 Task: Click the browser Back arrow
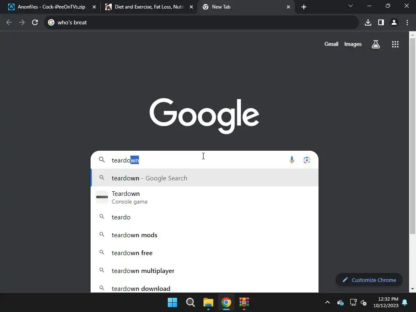point(9,23)
